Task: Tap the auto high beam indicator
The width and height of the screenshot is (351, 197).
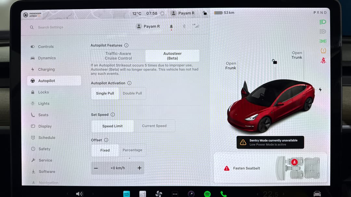Action: coord(323,31)
